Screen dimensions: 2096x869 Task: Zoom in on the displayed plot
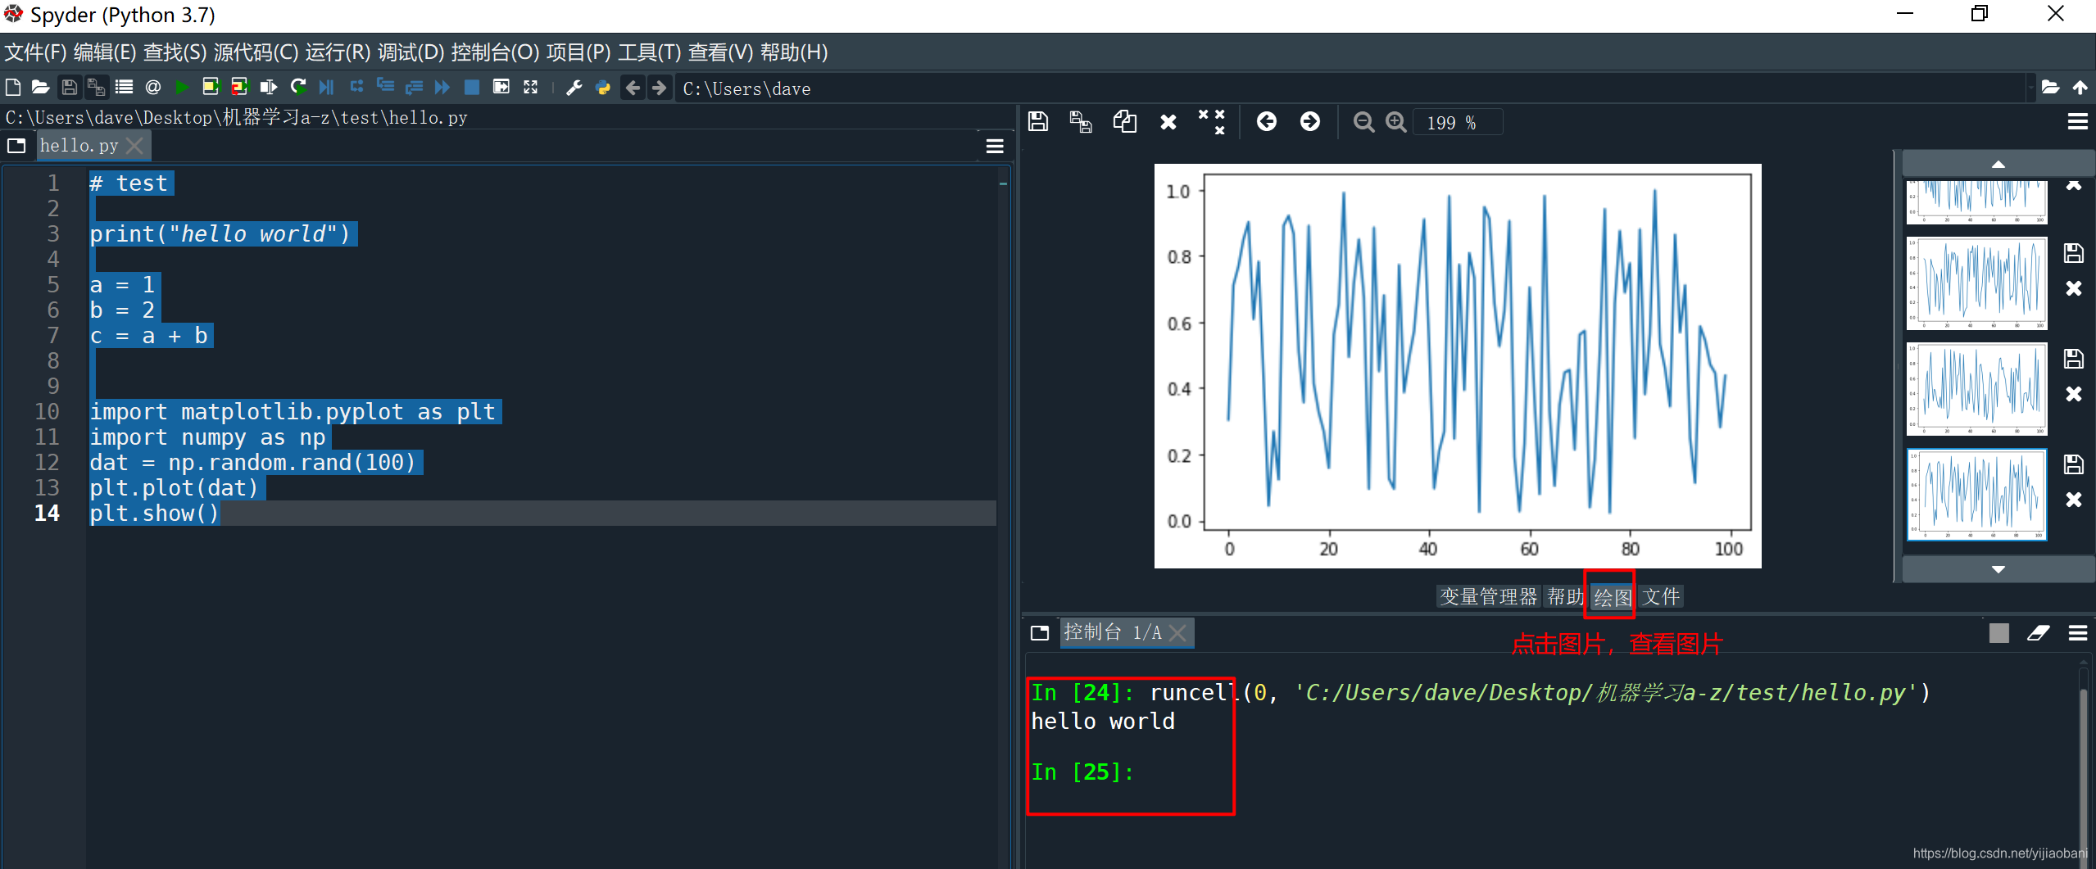[1396, 122]
